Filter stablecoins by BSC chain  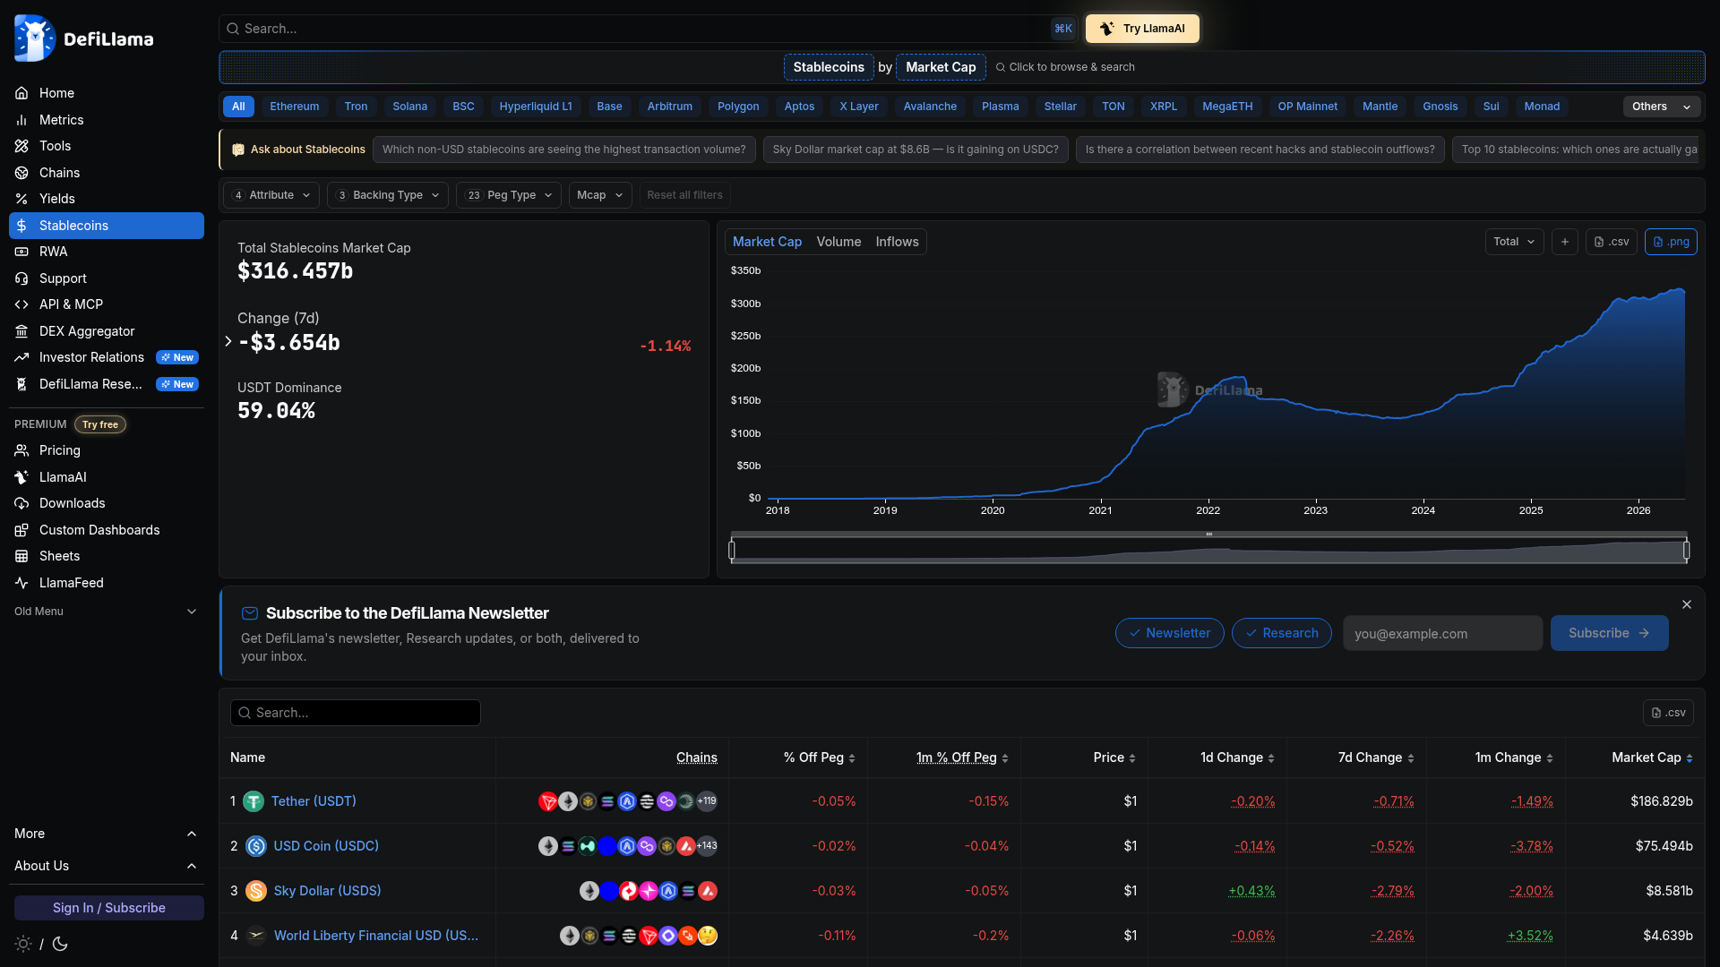click(x=463, y=107)
